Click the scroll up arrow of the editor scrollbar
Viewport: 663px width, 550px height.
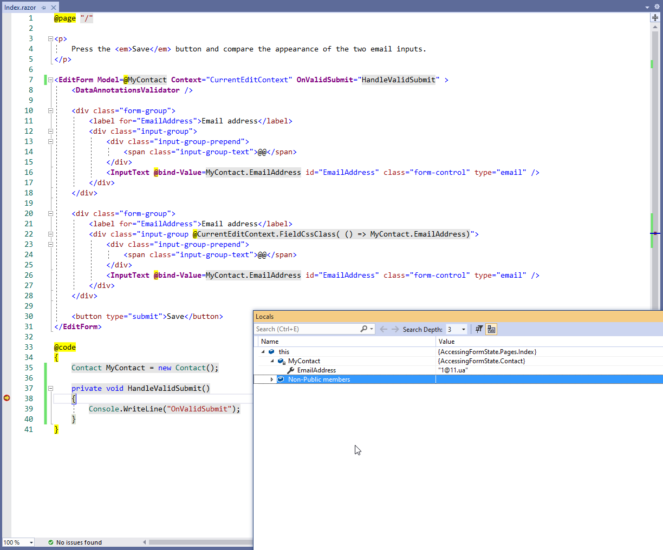(x=655, y=27)
